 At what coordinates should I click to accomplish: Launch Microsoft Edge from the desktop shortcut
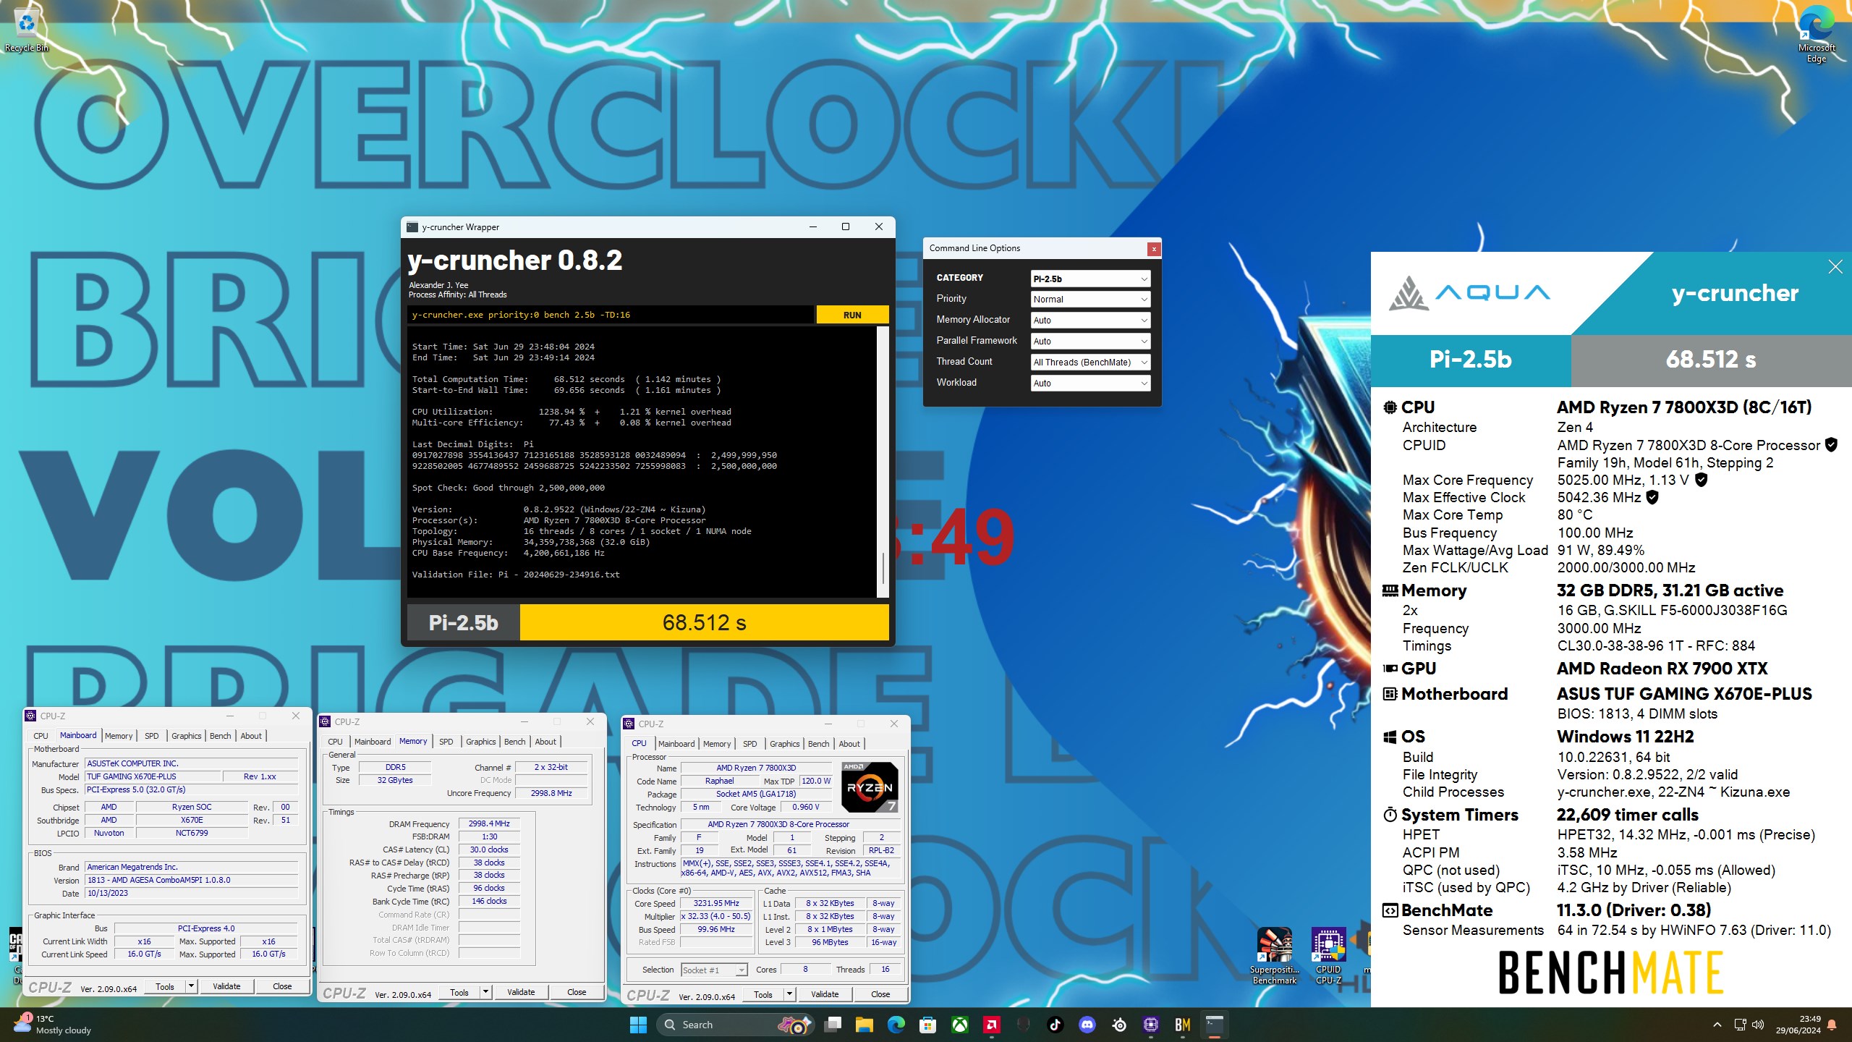(x=1816, y=35)
